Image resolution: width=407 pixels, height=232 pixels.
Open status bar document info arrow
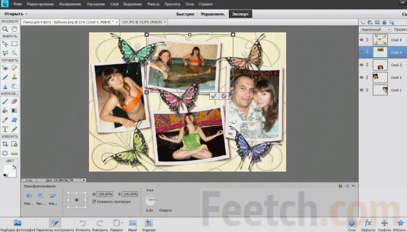(84, 180)
